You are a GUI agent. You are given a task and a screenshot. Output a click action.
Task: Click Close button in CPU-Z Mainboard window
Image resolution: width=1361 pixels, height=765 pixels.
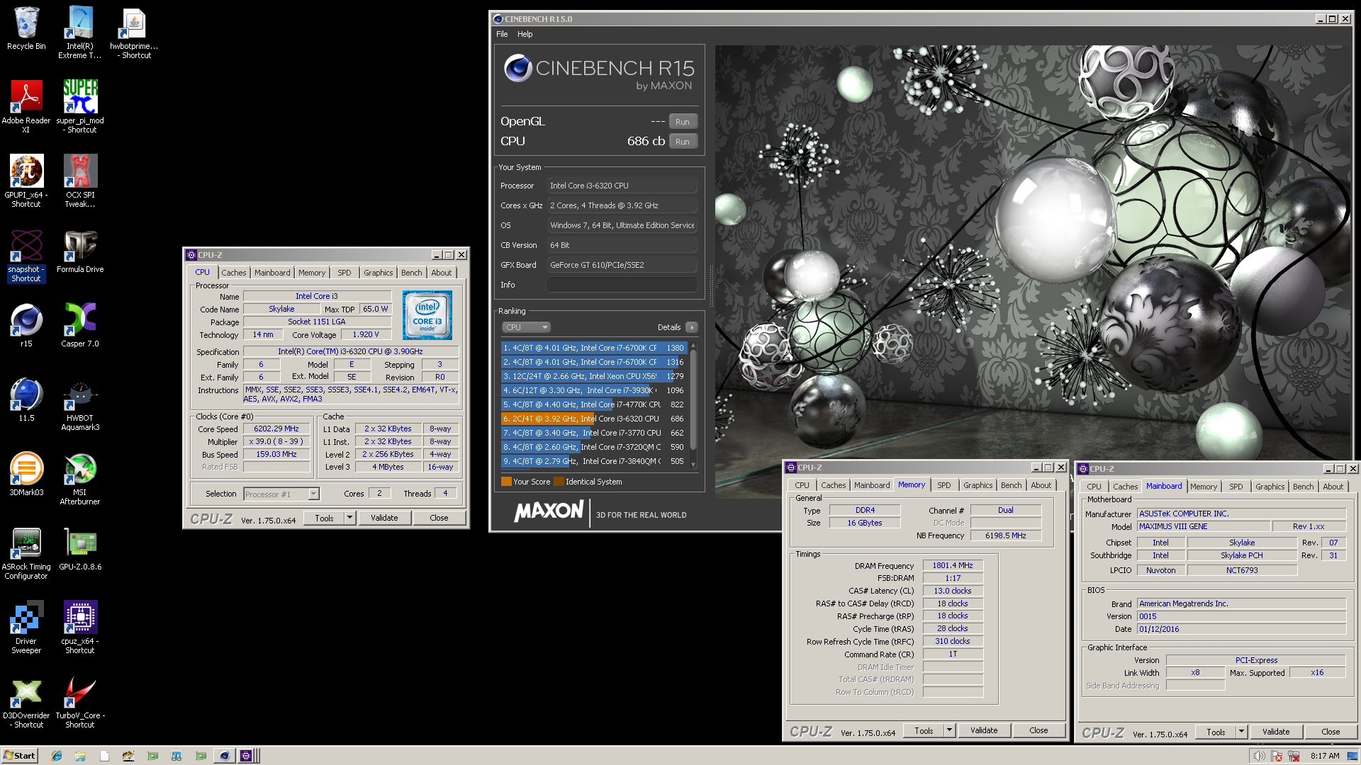point(1331,732)
